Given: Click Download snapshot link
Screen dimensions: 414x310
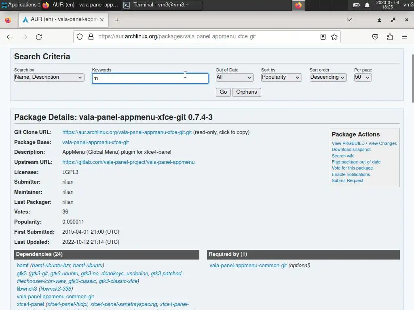Looking at the screenshot, I should click(351, 149).
